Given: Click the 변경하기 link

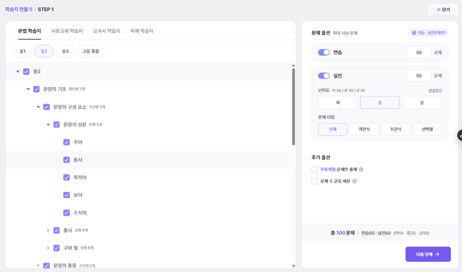Looking at the screenshot, I should click(x=435, y=91).
